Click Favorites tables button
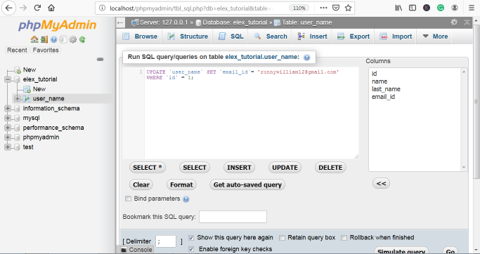The image size is (480, 254). [46, 50]
